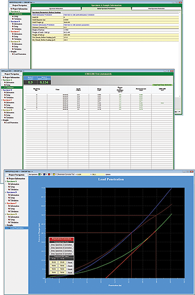Click Draw Specimen D Correction button
The image size is (195, 295).
pyautogui.click(x=62, y=254)
